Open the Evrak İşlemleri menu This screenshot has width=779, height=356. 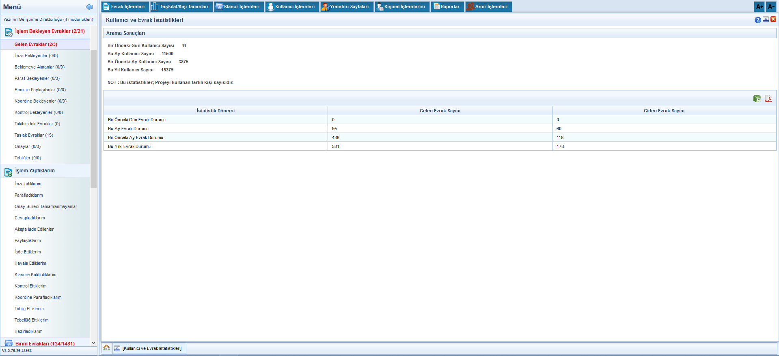124,6
